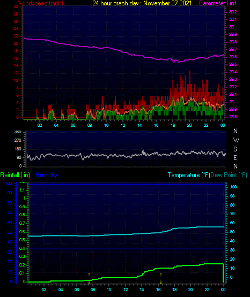Click the 0.4 value on green rainfall axis

[22, 248]
